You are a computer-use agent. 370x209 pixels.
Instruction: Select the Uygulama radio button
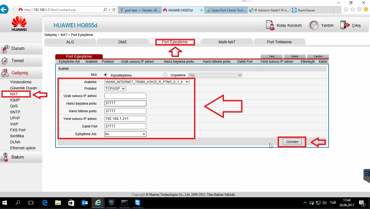[x=165, y=75]
